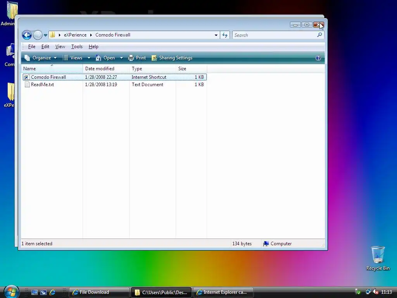Click the Internet Shortcut type cell
This screenshot has height=298, width=397.
click(149, 77)
